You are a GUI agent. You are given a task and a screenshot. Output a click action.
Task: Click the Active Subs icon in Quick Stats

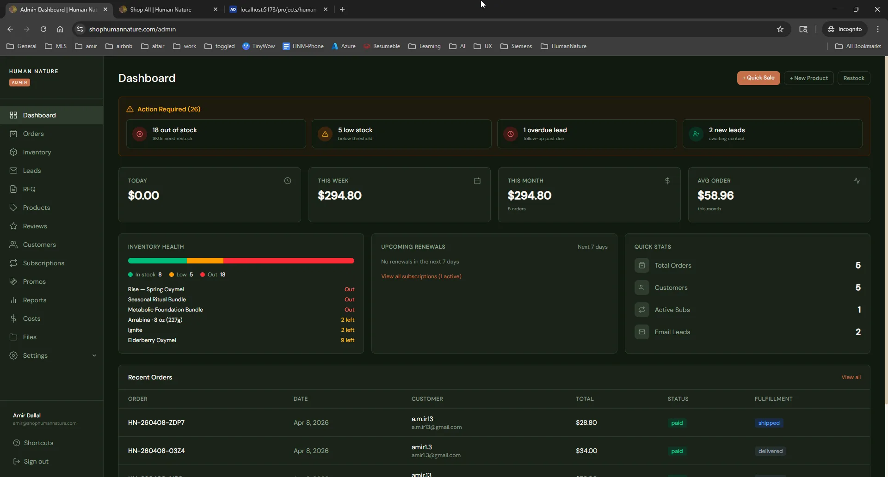[642, 310]
